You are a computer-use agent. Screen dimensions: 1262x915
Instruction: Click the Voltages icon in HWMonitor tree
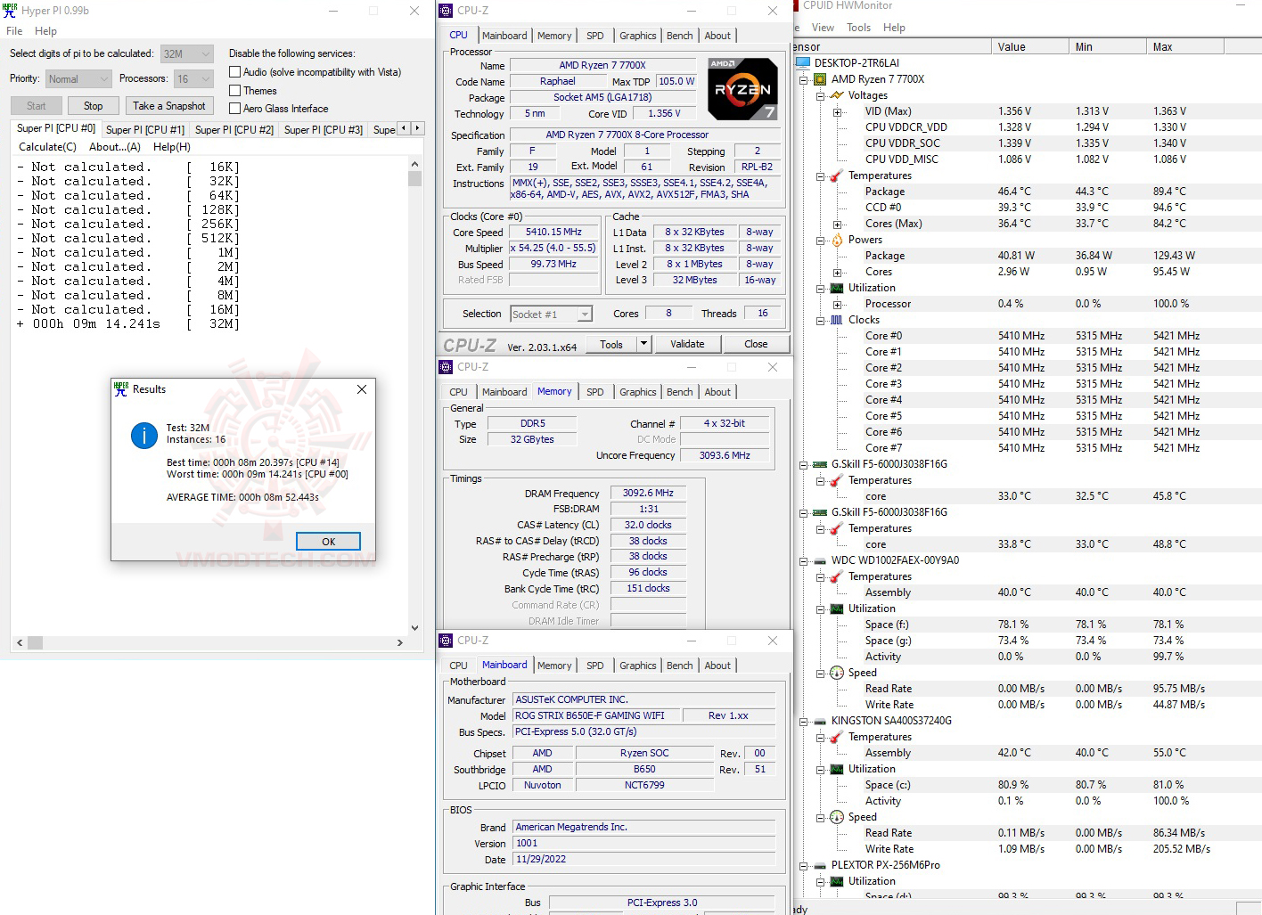[x=837, y=95]
